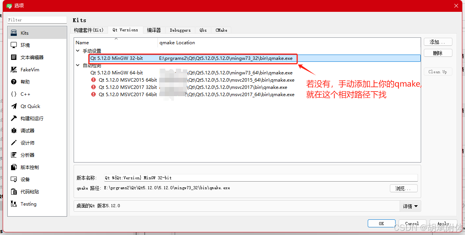Expand the 详情 details dropdown
This screenshot has width=465, height=235.
pos(410,206)
